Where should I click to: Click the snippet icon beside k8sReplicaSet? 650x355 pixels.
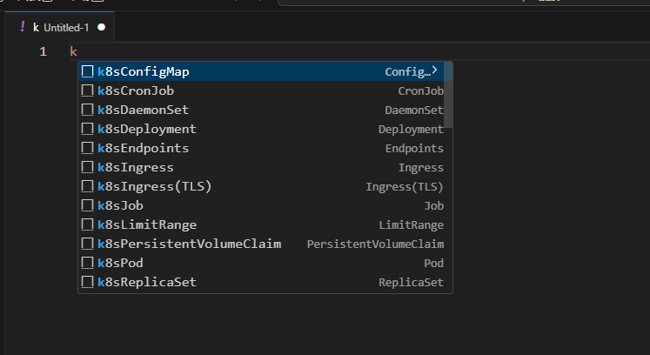(87, 282)
